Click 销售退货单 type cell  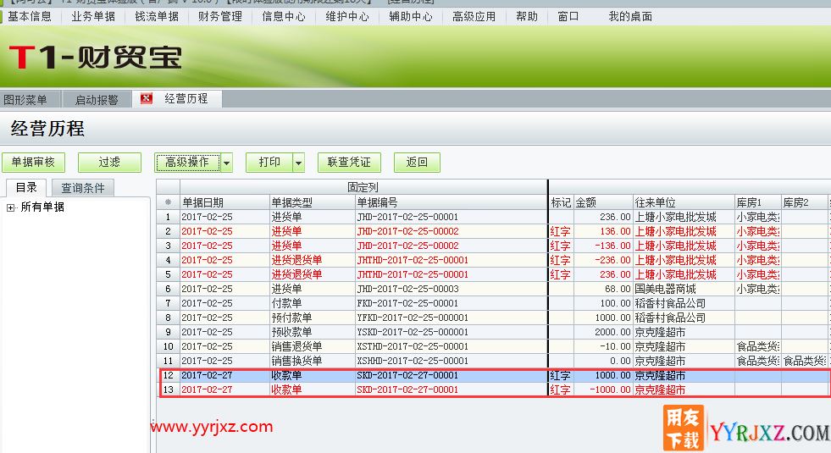(x=313, y=346)
